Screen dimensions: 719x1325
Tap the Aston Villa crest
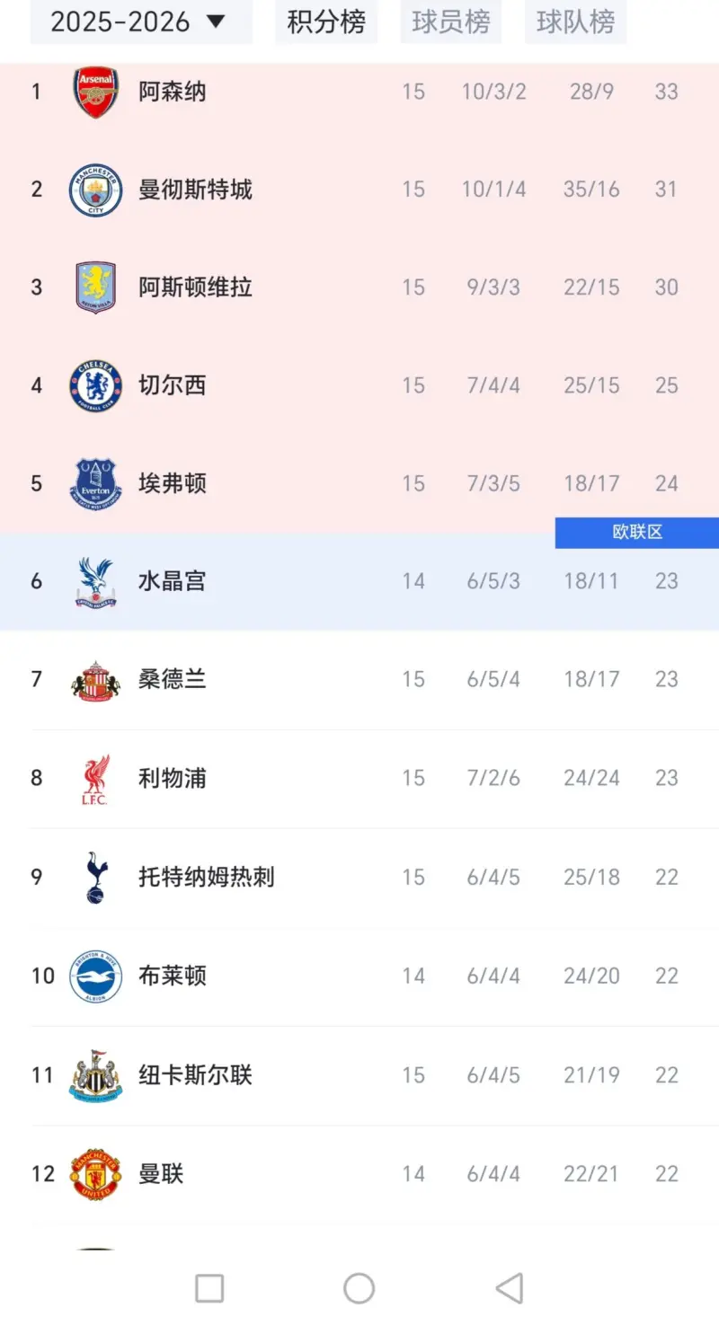click(96, 287)
